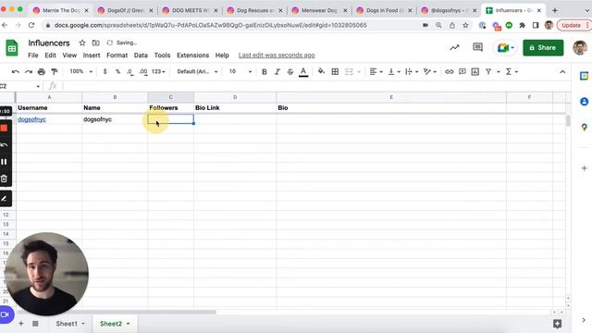The height and width of the screenshot is (333, 592).
Task: Open the Edit menu
Action: coord(50,55)
